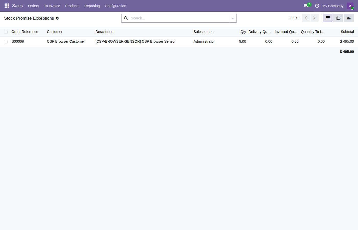This screenshot has width=358, height=230.
Task: Switch to the list view
Action: (328, 18)
